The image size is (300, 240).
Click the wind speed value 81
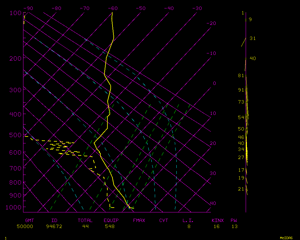(241, 76)
